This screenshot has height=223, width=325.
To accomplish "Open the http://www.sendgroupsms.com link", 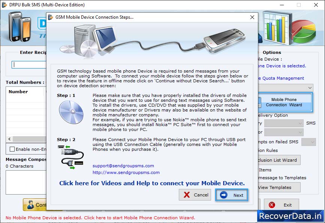I will coord(126,172).
